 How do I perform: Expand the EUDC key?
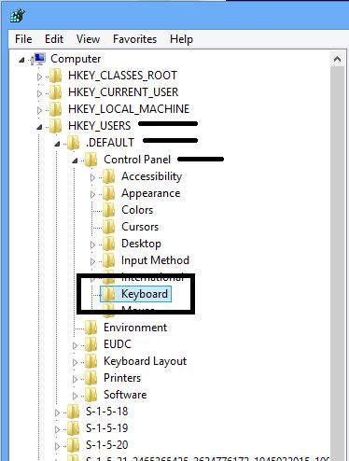click(x=75, y=345)
